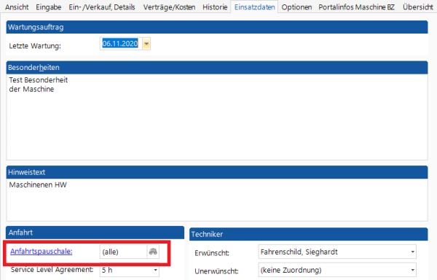The image size is (437, 280).
Task: Click the Letzte Wartung date field 06.11.2020
Action: (121, 44)
